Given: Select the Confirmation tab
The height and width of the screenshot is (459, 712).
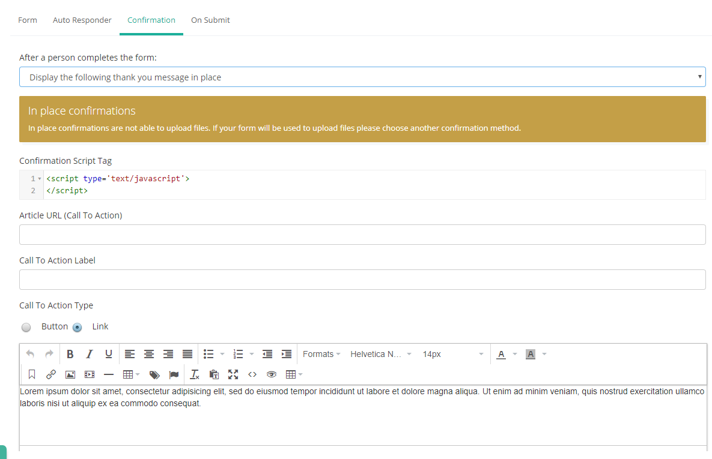Looking at the screenshot, I should (x=151, y=20).
